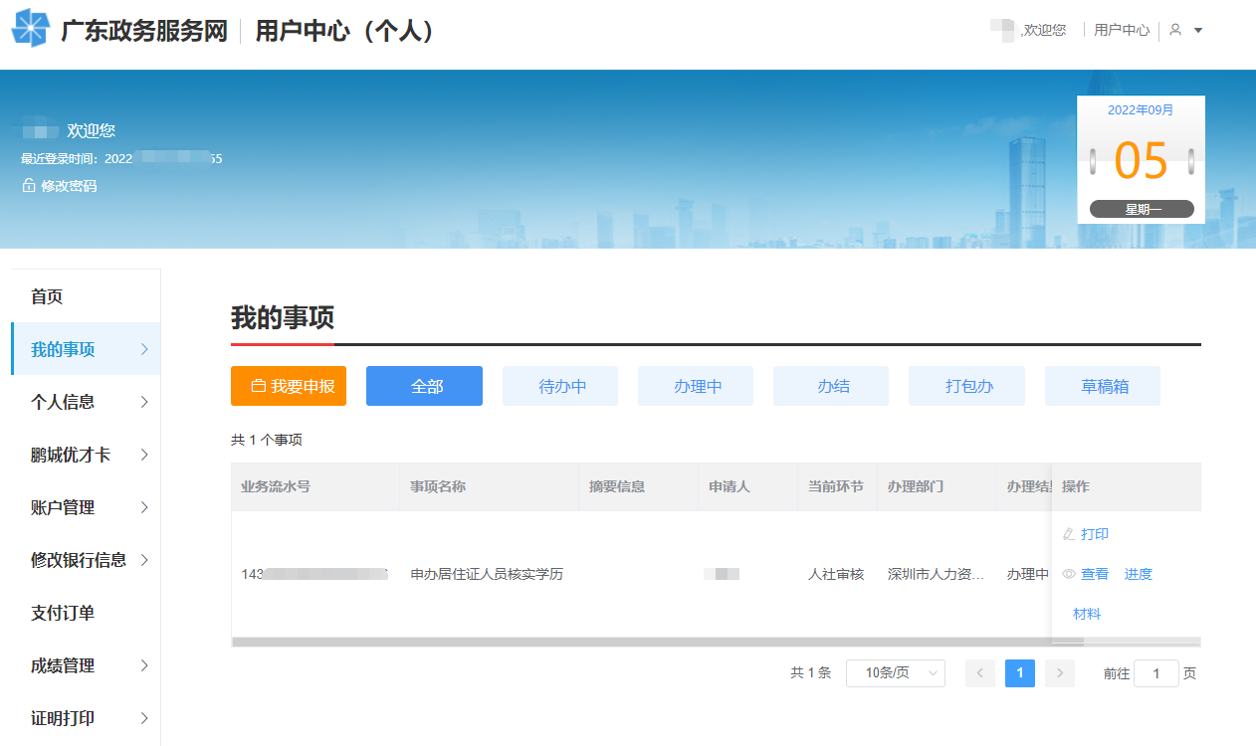Click the page number input field

(x=1155, y=673)
